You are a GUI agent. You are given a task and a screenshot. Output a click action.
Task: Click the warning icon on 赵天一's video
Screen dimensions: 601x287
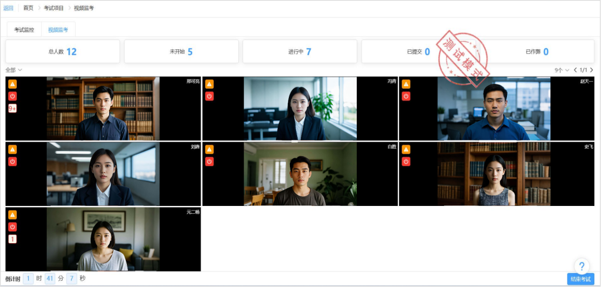click(x=406, y=84)
